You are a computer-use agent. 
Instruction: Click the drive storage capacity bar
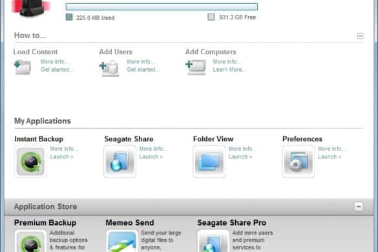click(x=162, y=6)
